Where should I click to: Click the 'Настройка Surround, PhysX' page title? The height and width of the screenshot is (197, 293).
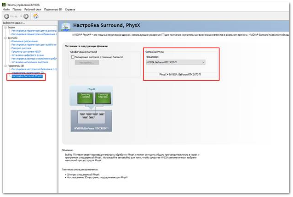click(x=107, y=25)
